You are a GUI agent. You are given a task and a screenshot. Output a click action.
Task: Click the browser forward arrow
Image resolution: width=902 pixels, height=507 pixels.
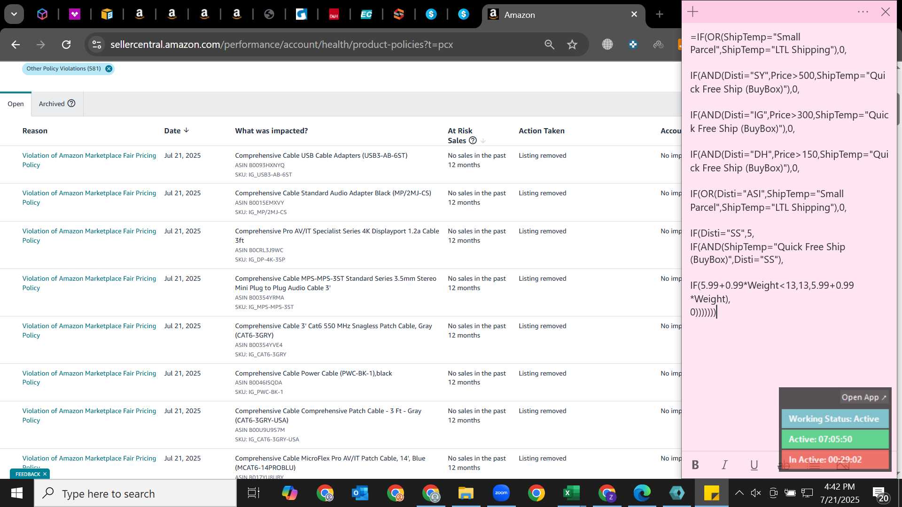41,45
